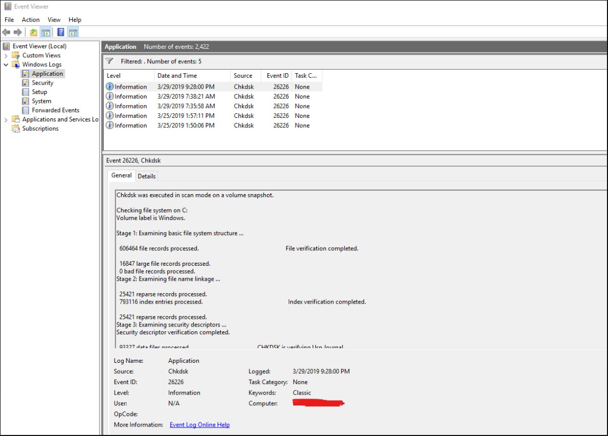The image size is (608, 436).
Task: Click the filter funnel icon
Action: (109, 61)
